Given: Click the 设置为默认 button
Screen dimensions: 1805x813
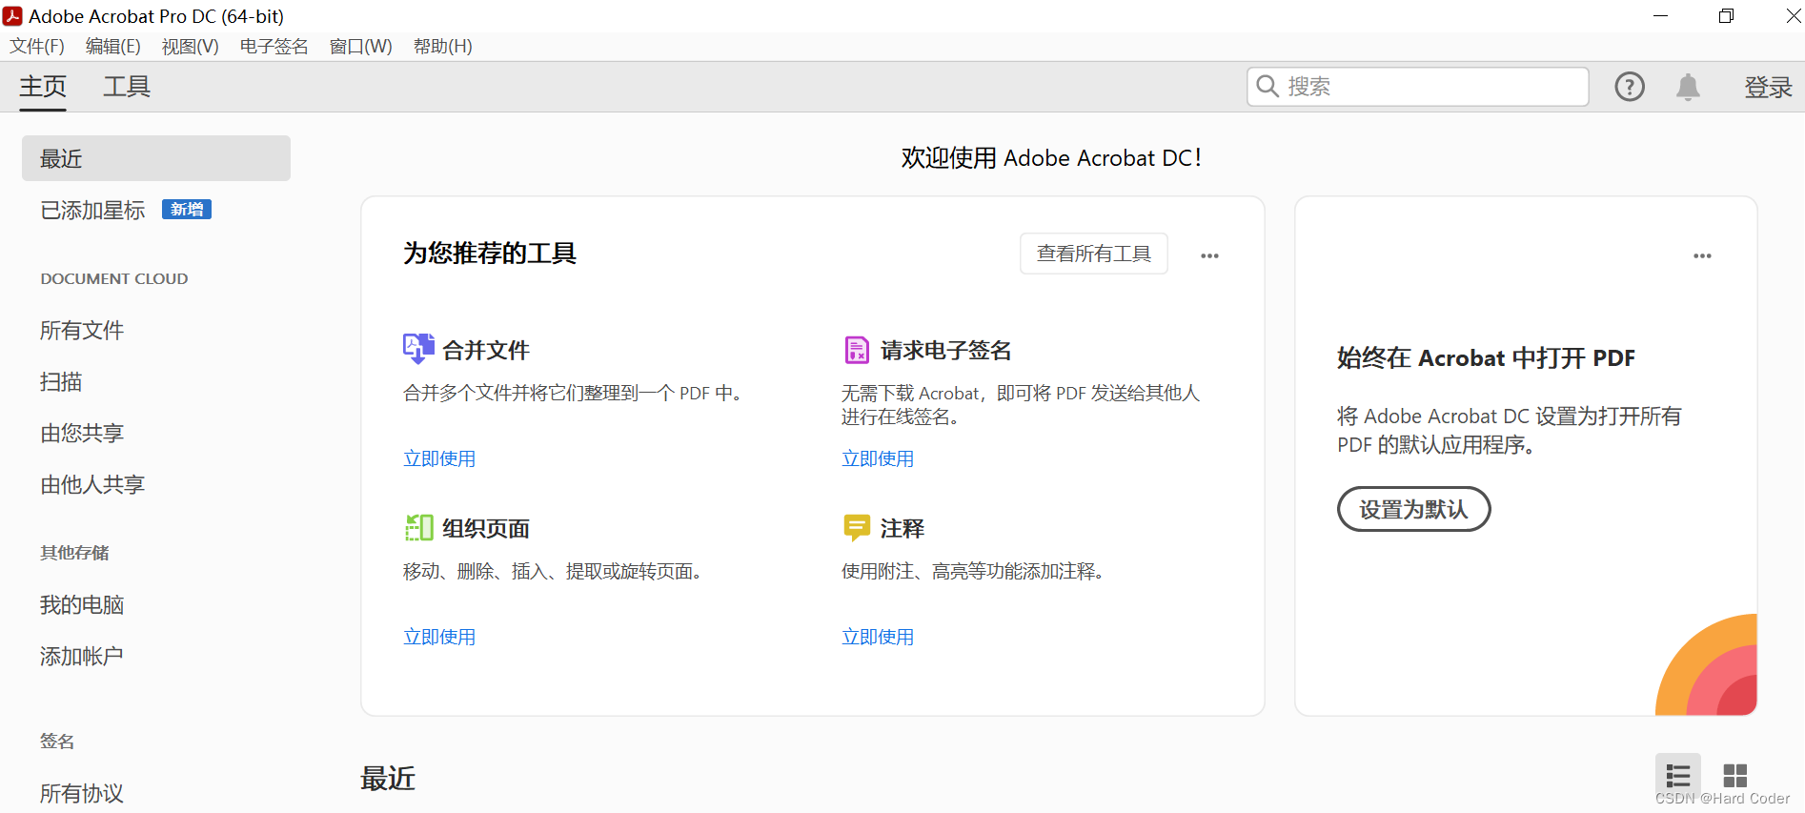Looking at the screenshot, I should pyautogui.click(x=1413, y=509).
